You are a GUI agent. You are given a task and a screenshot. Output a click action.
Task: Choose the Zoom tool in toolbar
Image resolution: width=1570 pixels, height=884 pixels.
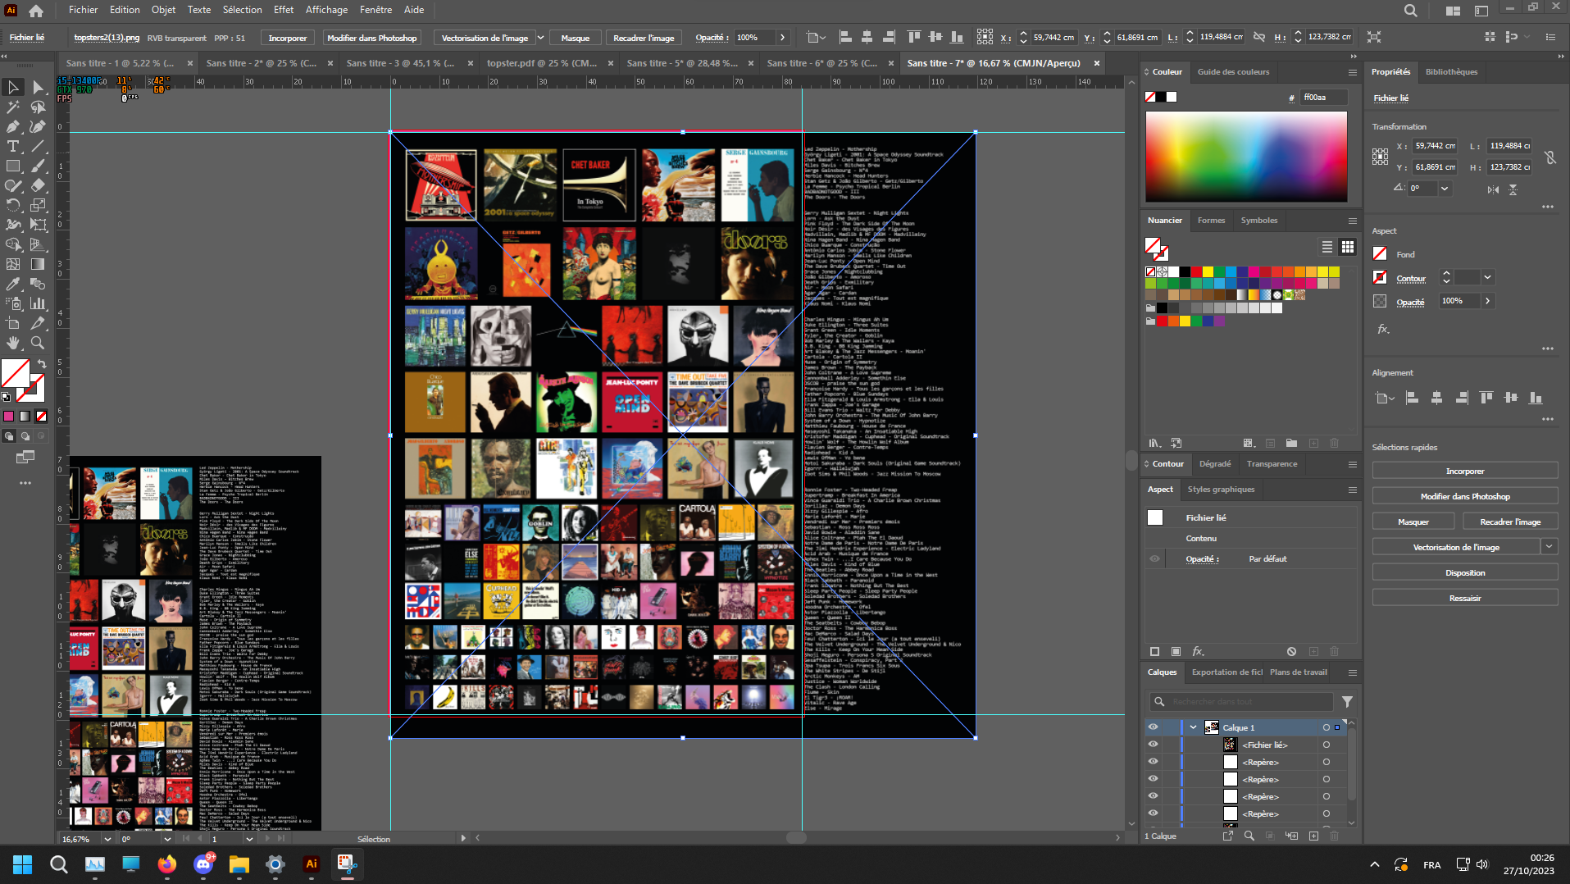38,343
